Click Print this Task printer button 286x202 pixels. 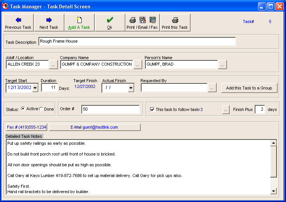click(175, 23)
